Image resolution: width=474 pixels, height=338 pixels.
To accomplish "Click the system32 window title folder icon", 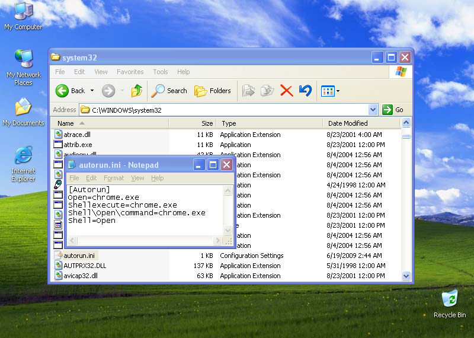I will [55, 57].
